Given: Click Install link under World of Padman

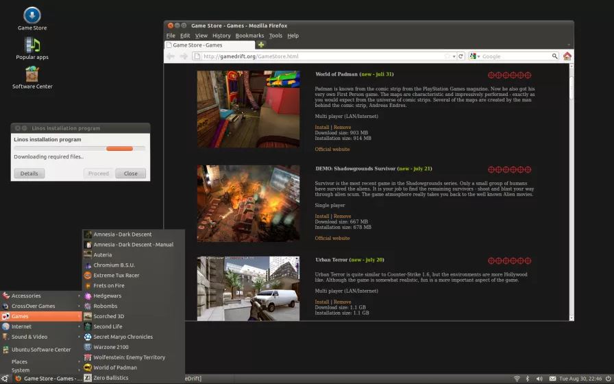Looking at the screenshot, I should pyautogui.click(x=321, y=127).
